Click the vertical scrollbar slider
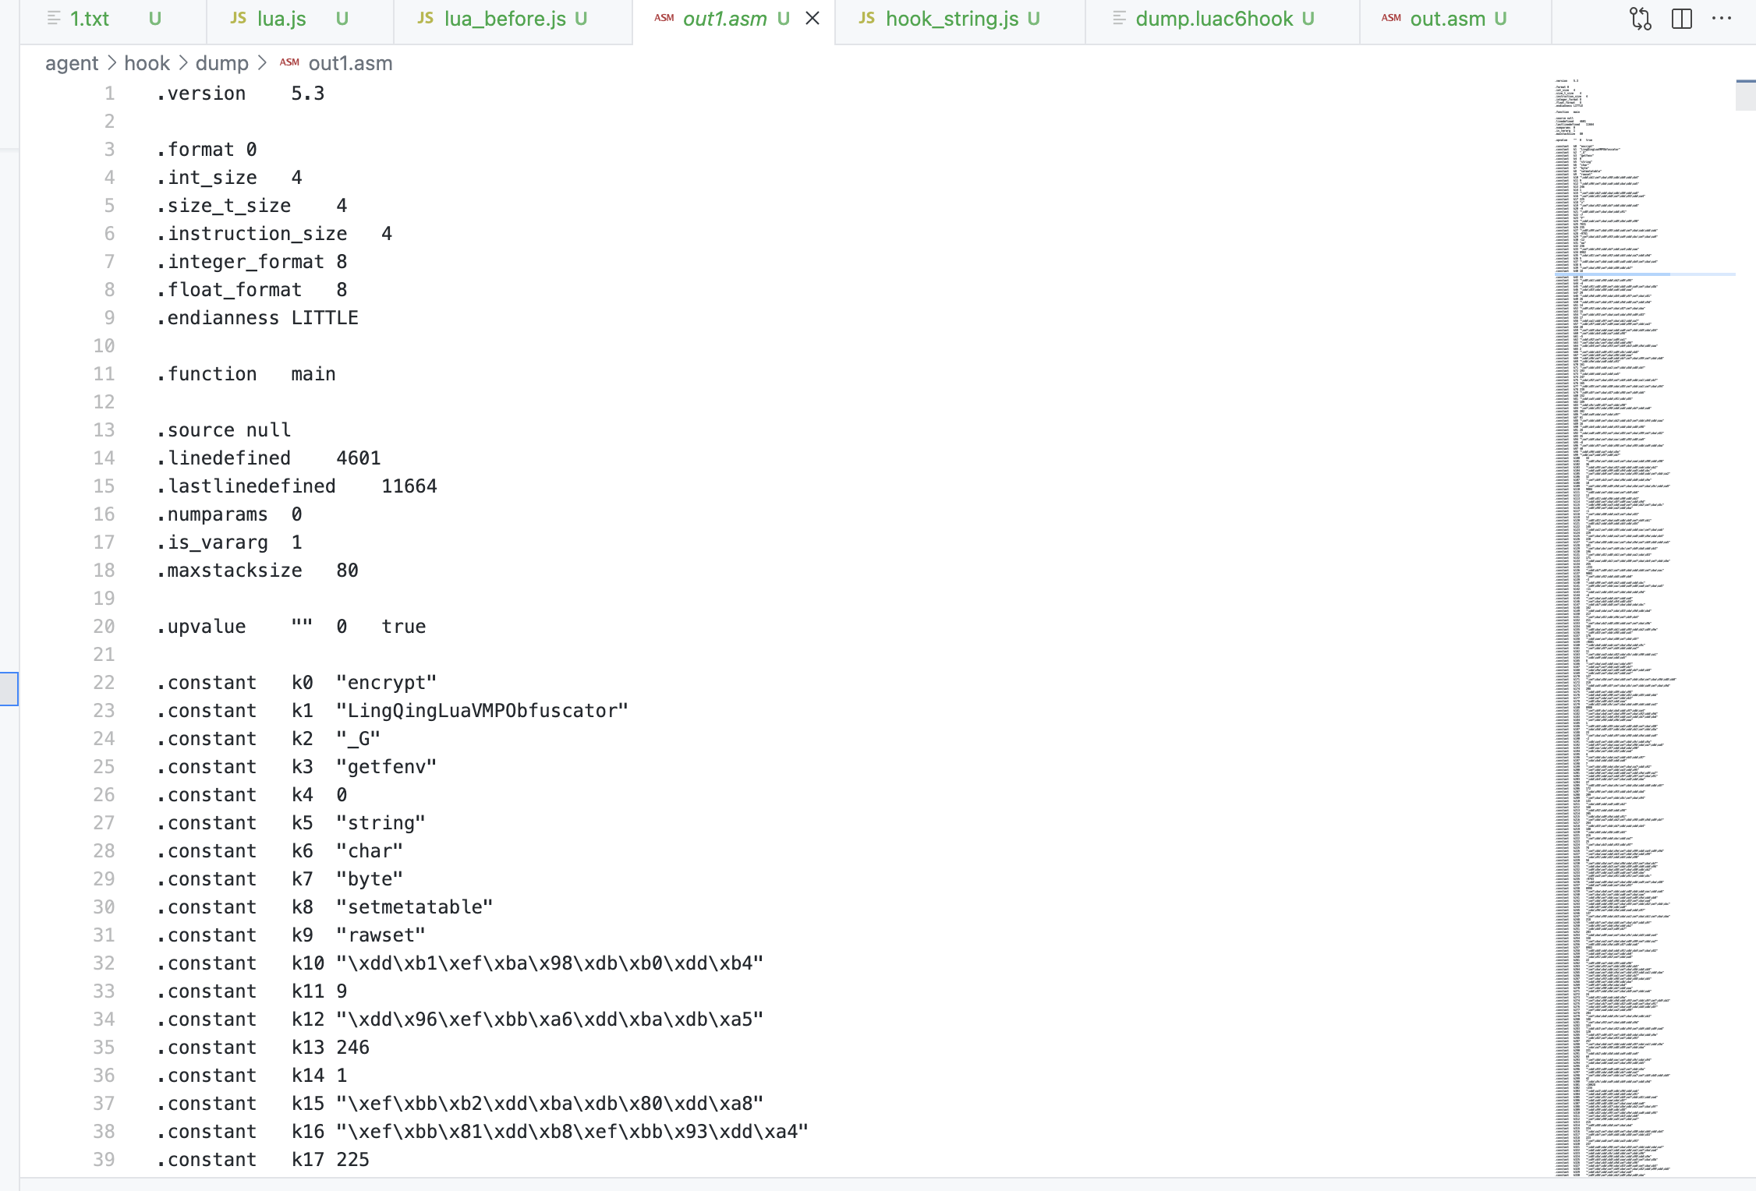Image resolution: width=1756 pixels, height=1191 pixels. (1745, 95)
